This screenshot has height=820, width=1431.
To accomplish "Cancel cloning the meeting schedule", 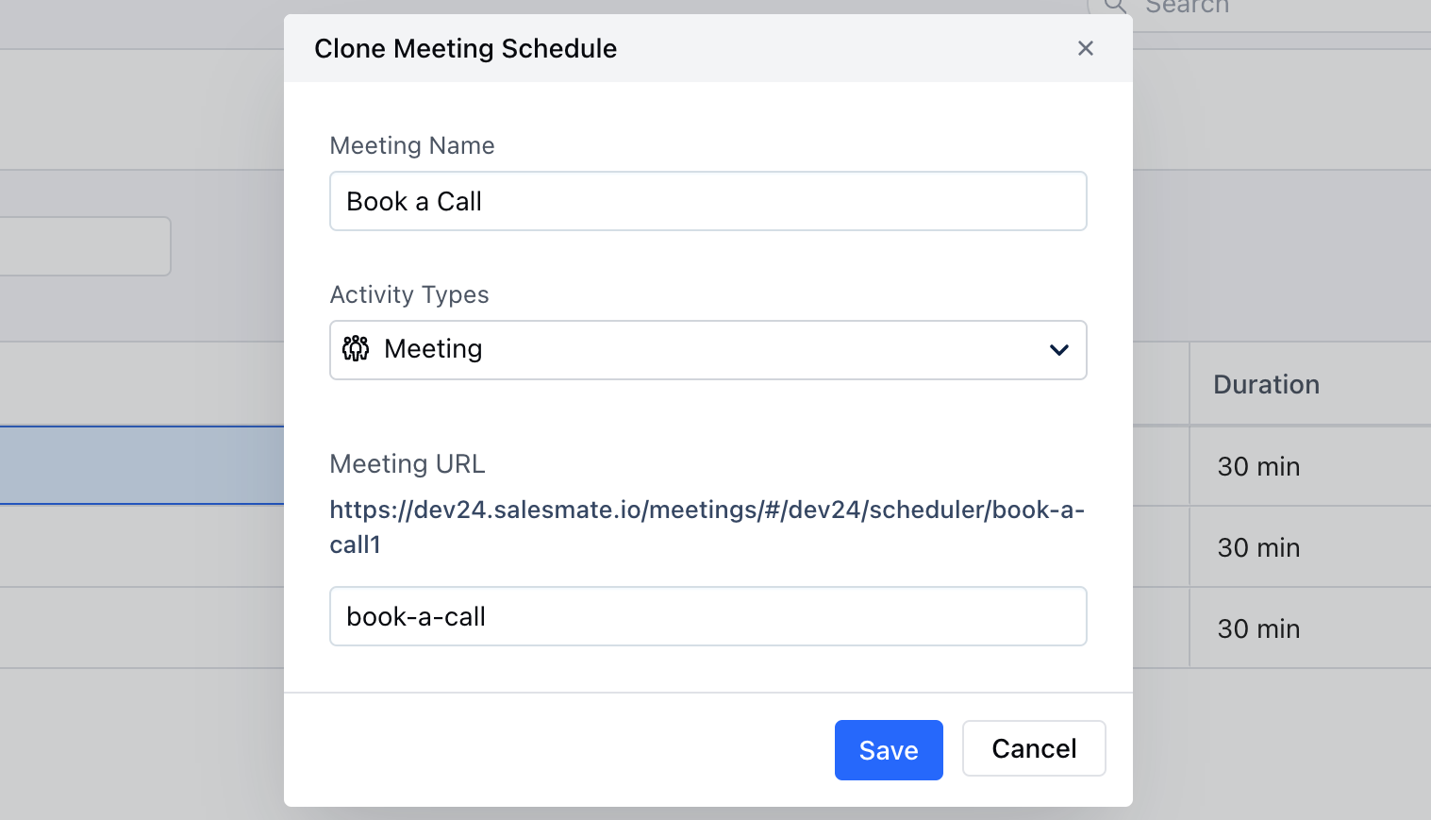I will [1034, 748].
